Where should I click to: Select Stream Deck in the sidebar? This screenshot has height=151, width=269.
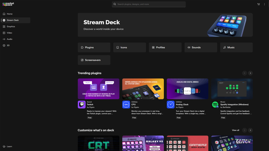tap(15, 20)
